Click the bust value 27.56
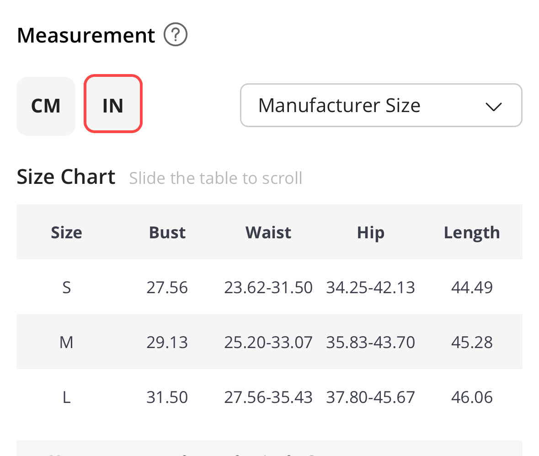 (167, 288)
